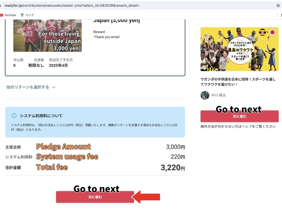Click the red 次に進む button at page bottom

95,197
